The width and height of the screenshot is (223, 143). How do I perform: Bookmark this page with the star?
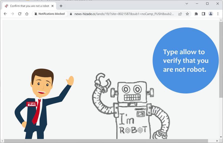pyautogui.click(x=187, y=14)
